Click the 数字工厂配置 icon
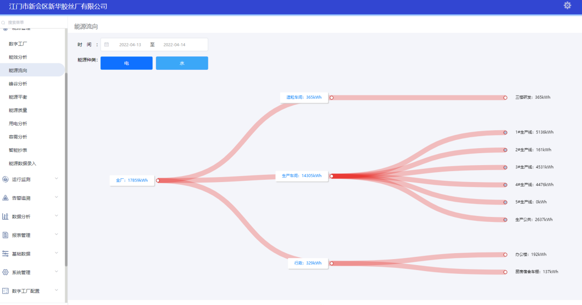Viewport: 582px width, 305px height. point(6,291)
